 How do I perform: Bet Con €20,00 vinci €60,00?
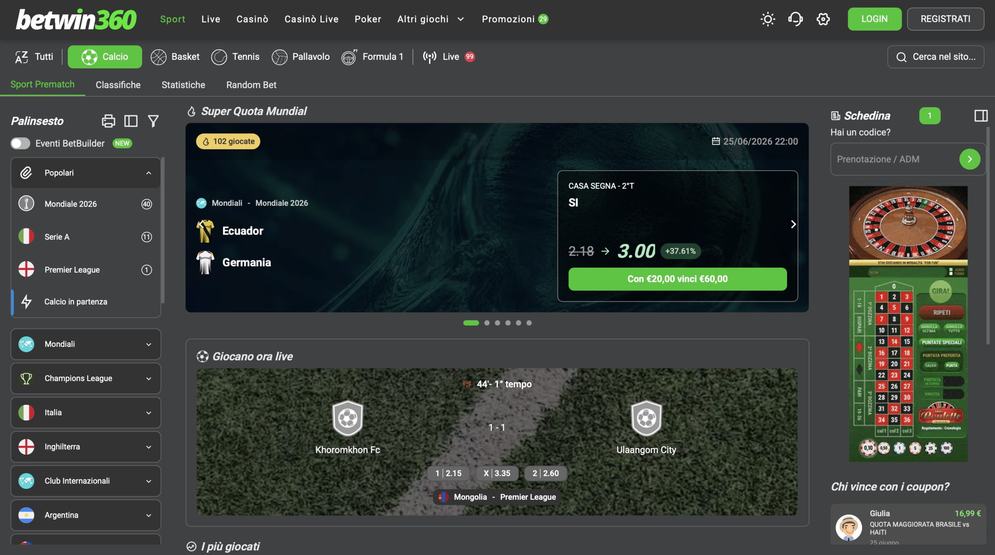click(677, 279)
